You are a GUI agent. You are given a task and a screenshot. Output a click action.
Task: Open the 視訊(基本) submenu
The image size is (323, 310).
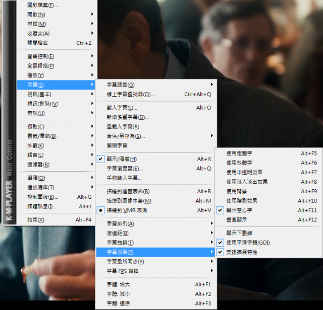[56, 94]
